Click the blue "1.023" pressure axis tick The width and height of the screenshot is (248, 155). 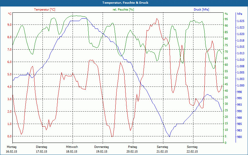click(241, 28)
